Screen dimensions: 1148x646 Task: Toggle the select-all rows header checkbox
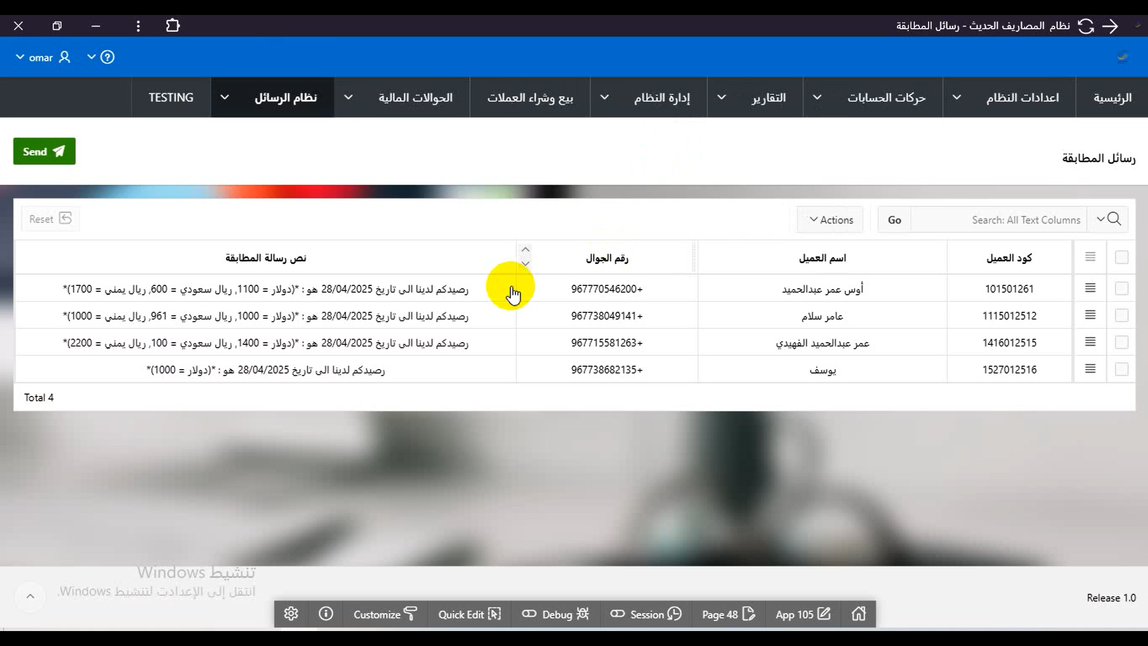[x=1121, y=257]
